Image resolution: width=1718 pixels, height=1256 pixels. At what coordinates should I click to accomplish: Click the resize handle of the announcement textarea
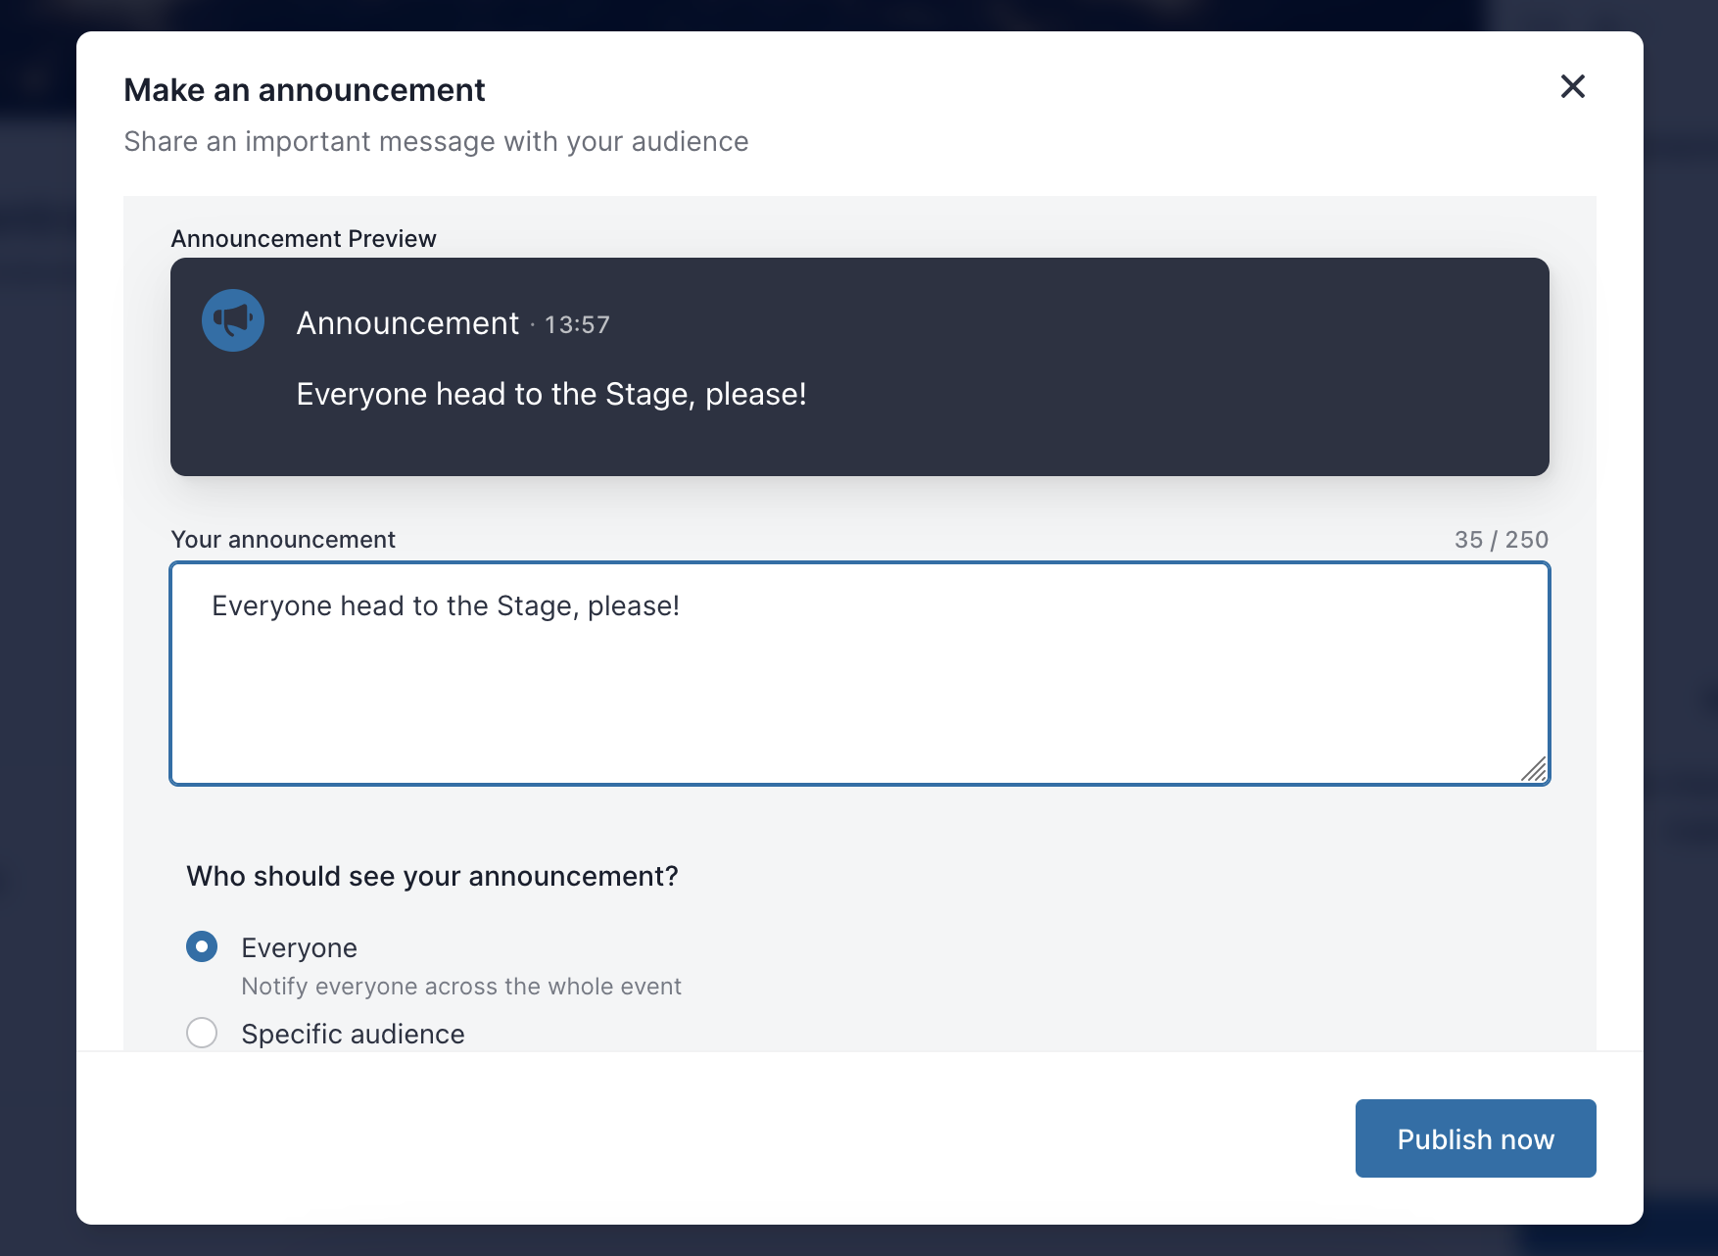point(1534,769)
